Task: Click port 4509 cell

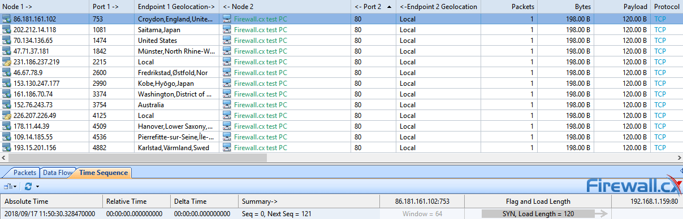Action: 111,126
